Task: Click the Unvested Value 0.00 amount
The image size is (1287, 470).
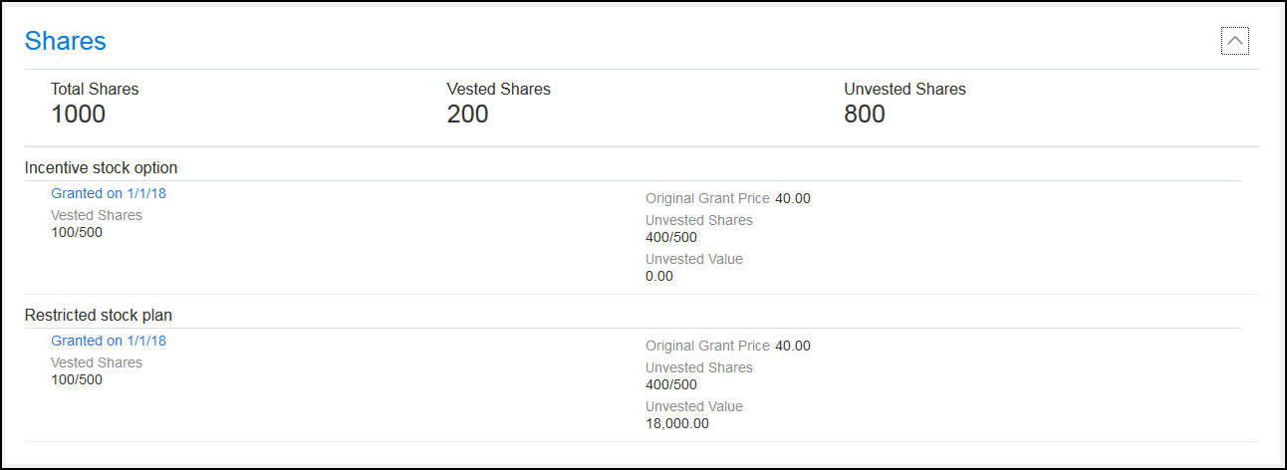Action: click(658, 276)
